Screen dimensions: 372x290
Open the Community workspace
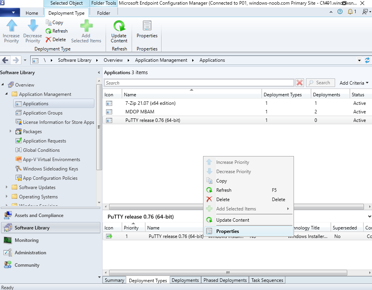point(51,265)
